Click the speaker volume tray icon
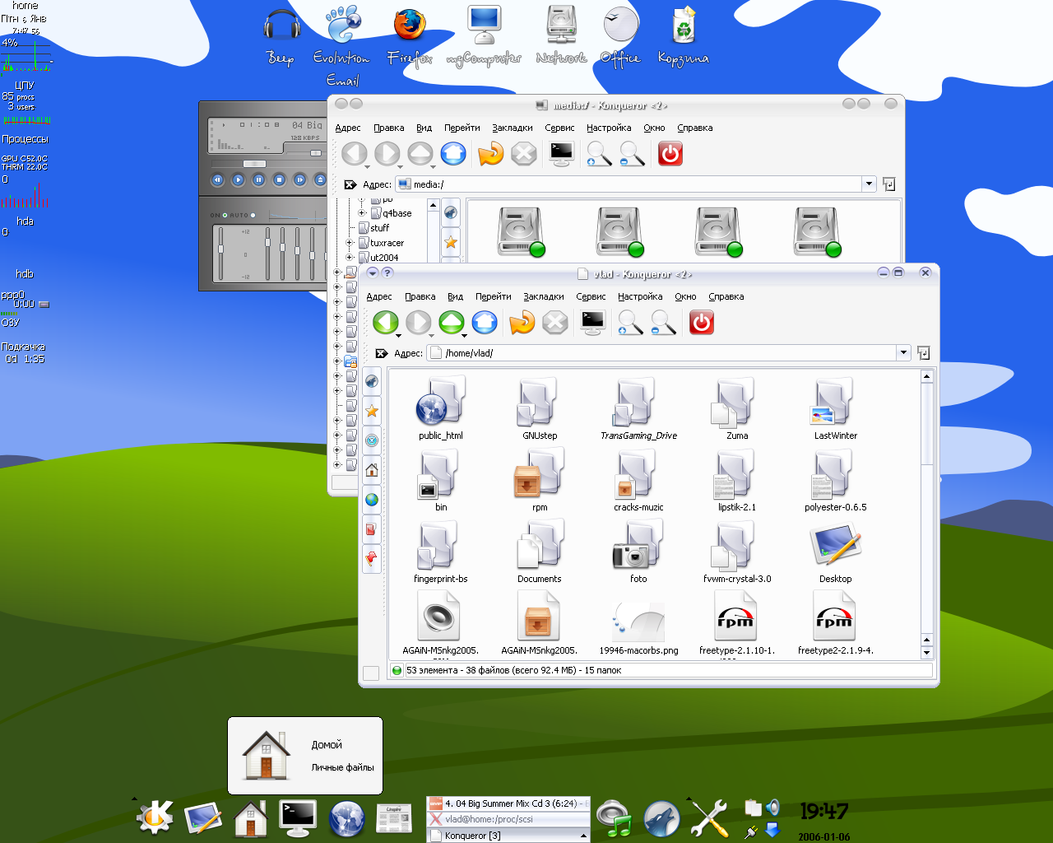 (x=772, y=807)
